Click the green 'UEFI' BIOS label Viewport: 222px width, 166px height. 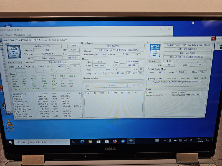[138, 54]
